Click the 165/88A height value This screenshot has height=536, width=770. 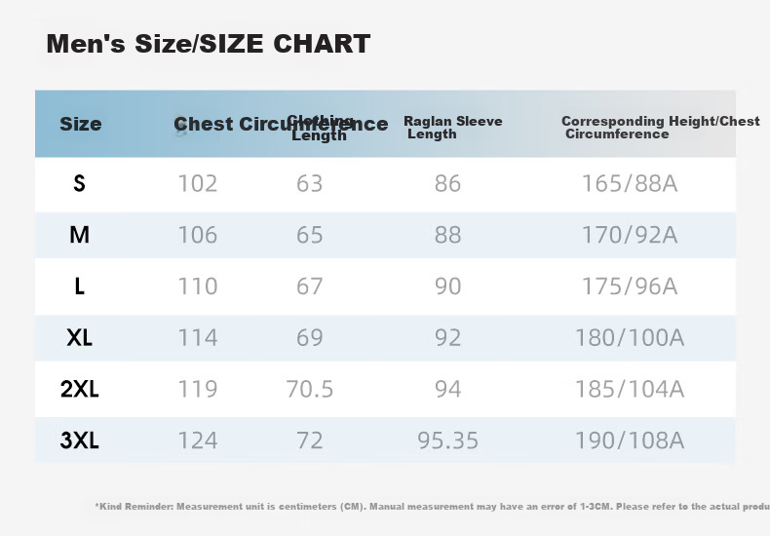pos(630,183)
